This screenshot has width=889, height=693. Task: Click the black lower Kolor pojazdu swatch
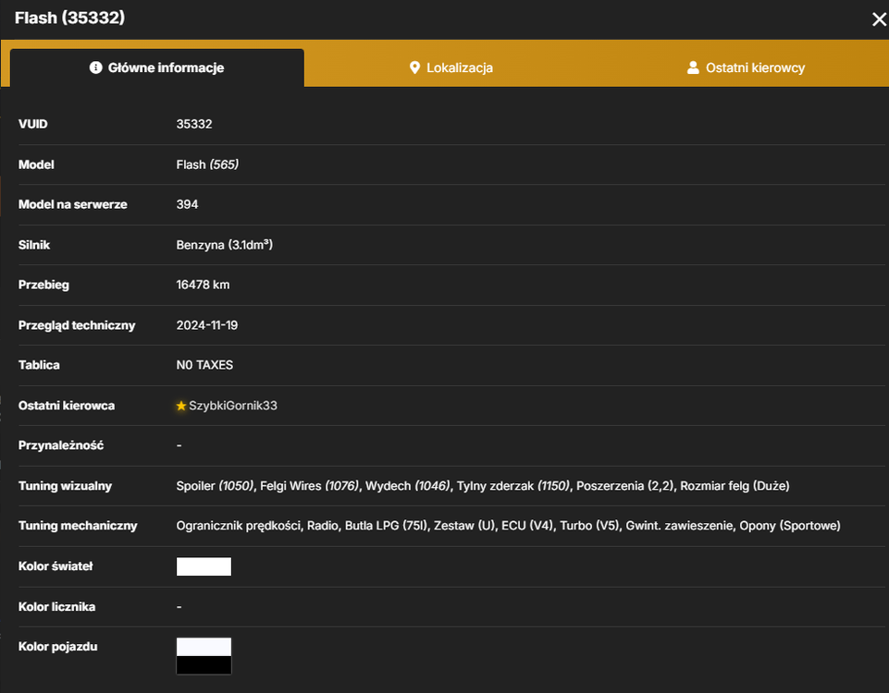204,665
